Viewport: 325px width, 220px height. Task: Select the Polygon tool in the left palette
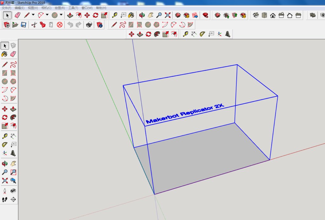13,81
